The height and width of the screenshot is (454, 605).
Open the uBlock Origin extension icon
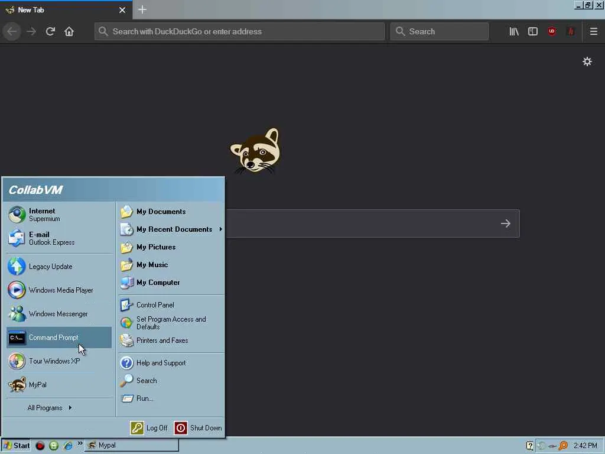(552, 31)
